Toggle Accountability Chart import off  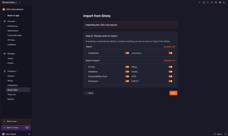click(127, 76)
